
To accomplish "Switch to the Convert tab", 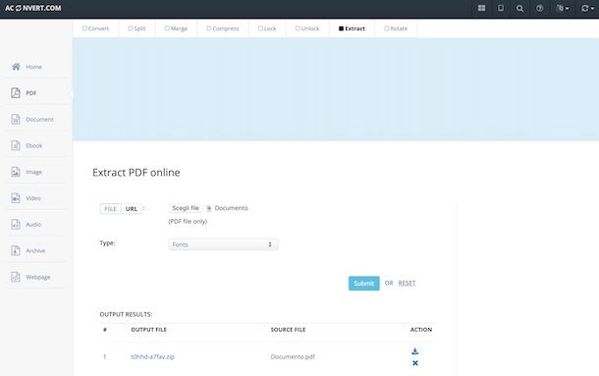I will coord(95,28).
